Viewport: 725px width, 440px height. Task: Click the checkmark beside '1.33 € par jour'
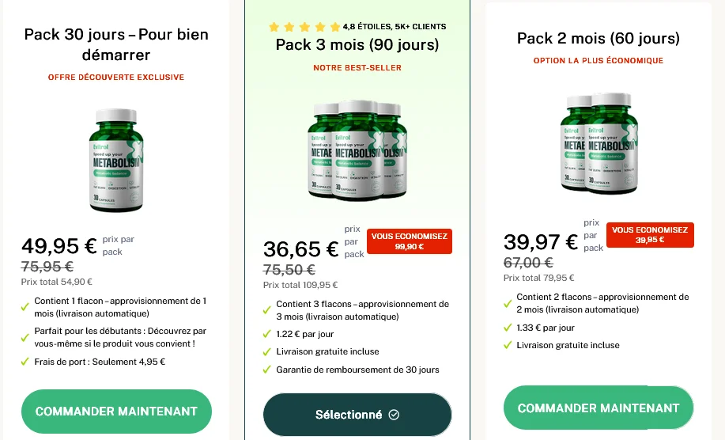pyautogui.click(x=508, y=328)
